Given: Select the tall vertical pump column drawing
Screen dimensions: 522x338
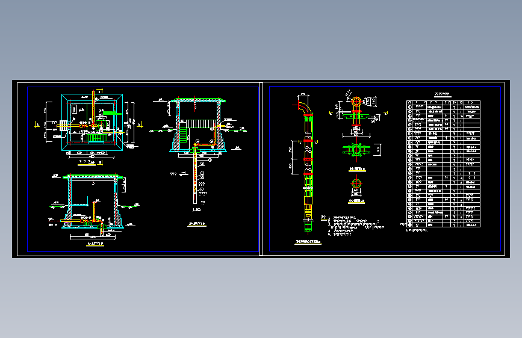Looking at the screenshot, I should pos(307,163).
